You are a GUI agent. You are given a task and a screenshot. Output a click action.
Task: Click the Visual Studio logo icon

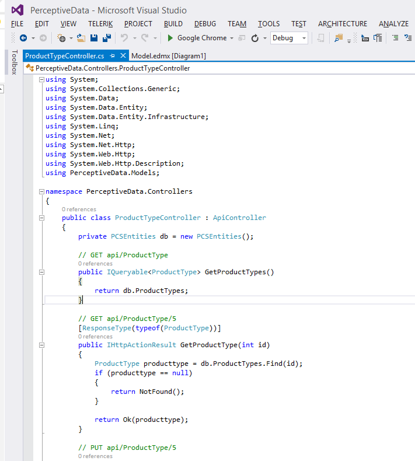coord(18,11)
